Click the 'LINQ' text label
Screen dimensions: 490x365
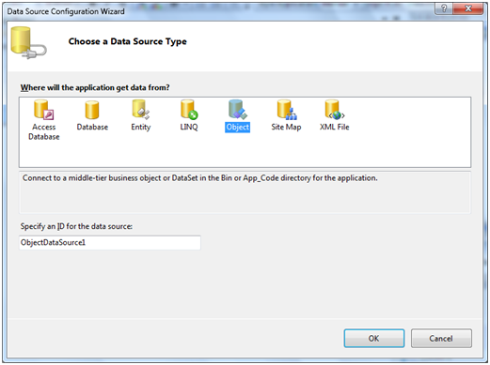click(x=189, y=127)
